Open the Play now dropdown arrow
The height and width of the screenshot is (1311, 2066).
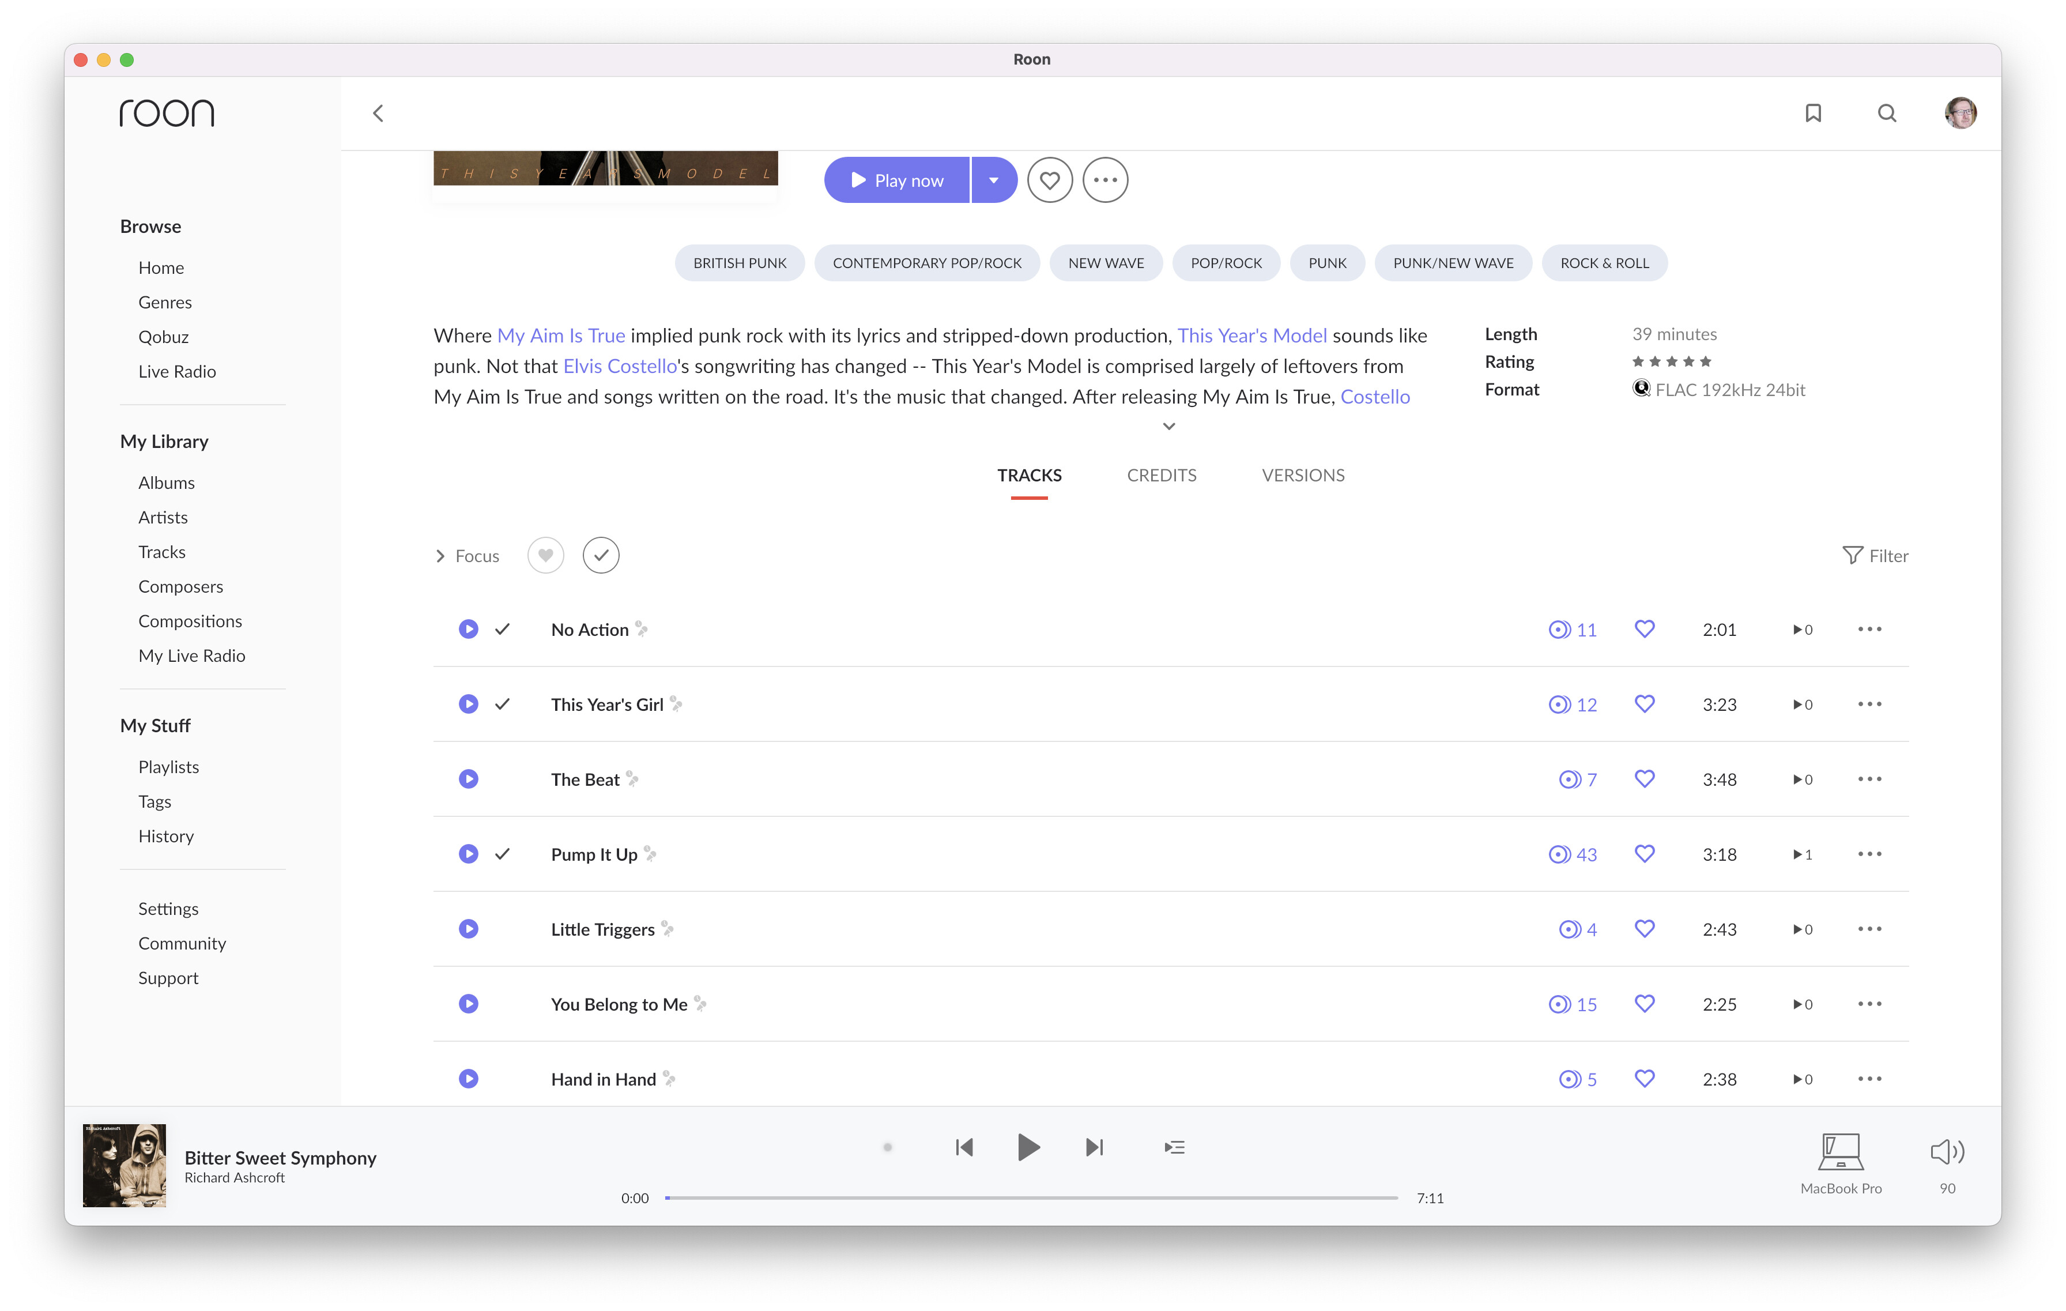coord(994,180)
